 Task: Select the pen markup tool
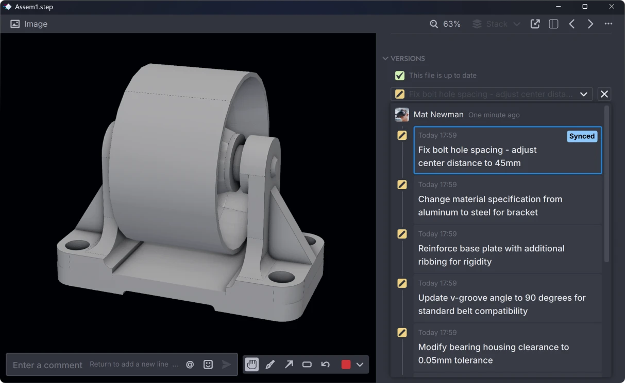click(270, 364)
